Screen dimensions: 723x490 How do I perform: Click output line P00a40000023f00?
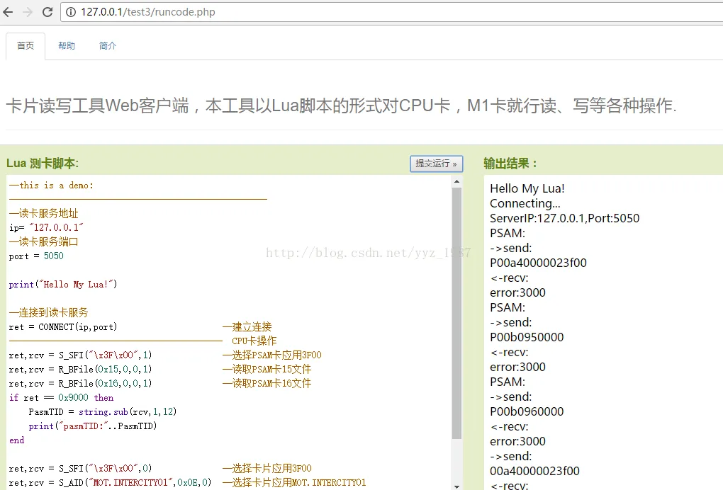[538, 263]
